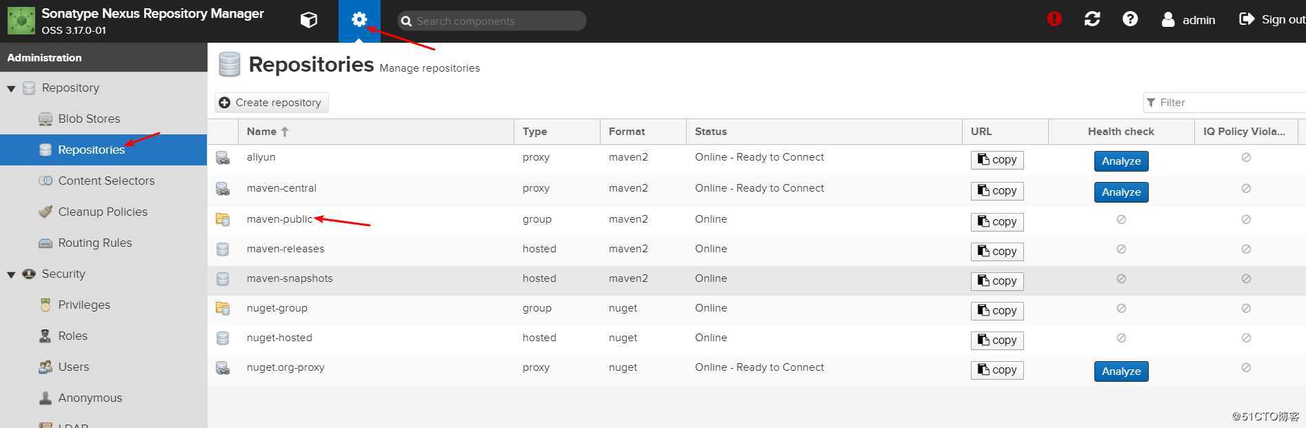Open the Browse cube icon in header
The width and height of the screenshot is (1306, 428).
click(x=309, y=20)
